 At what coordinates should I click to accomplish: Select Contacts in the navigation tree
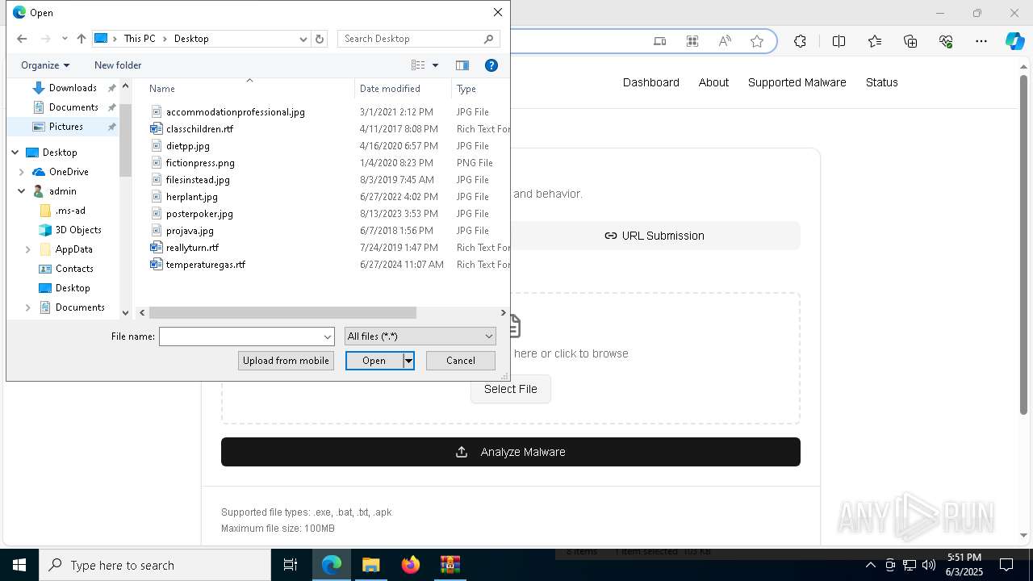coord(74,269)
